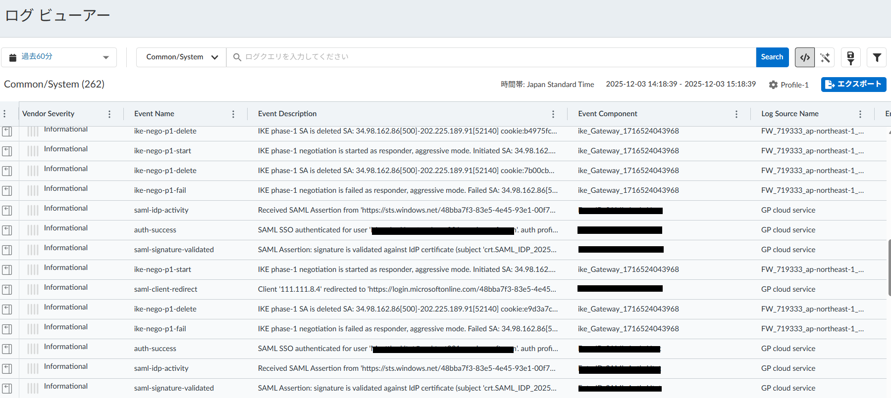The image size is (891, 398).
Task: Open details panel for ike-nego-p1-start first row
Action: pyautogui.click(x=7, y=151)
